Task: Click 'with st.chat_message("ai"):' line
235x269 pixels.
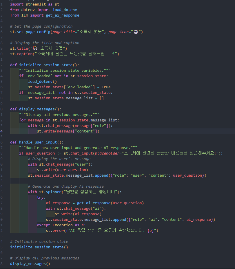Action: click(x=76, y=208)
